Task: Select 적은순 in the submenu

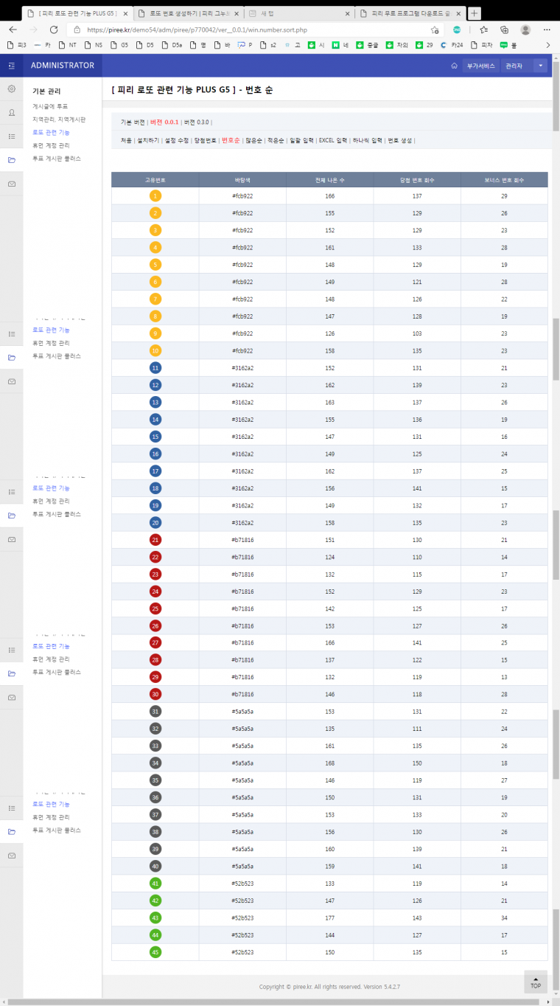Action: tap(276, 140)
